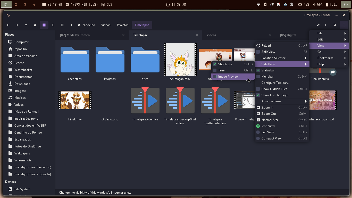Select the Animação.mkv video thumbnail
352x198 pixels.
coord(180,60)
